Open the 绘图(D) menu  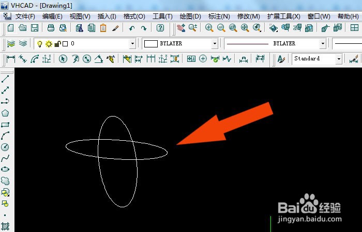click(190, 16)
